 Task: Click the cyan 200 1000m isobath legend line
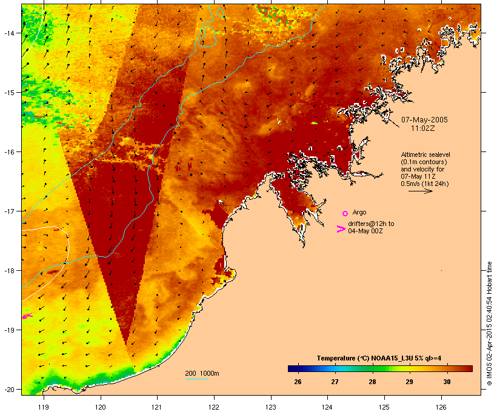(x=197, y=379)
